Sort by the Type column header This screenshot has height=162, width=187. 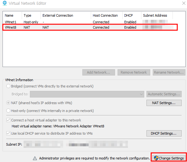point(31,15)
